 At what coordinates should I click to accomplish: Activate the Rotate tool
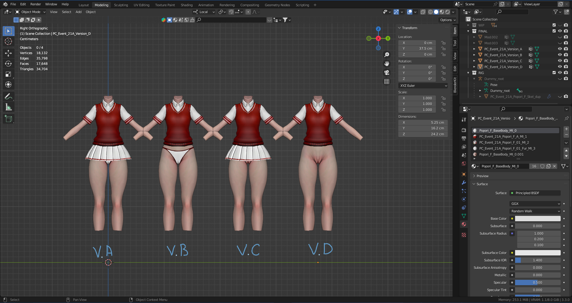pos(8,64)
